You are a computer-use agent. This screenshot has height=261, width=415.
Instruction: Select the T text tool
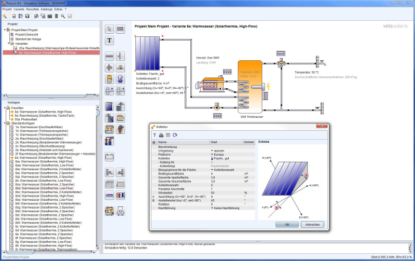click(x=109, y=40)
